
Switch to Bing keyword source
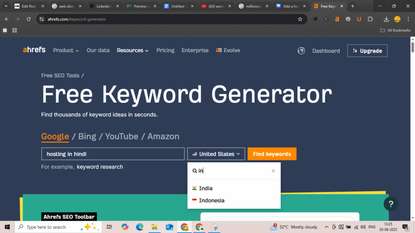[x=87, y=136]
